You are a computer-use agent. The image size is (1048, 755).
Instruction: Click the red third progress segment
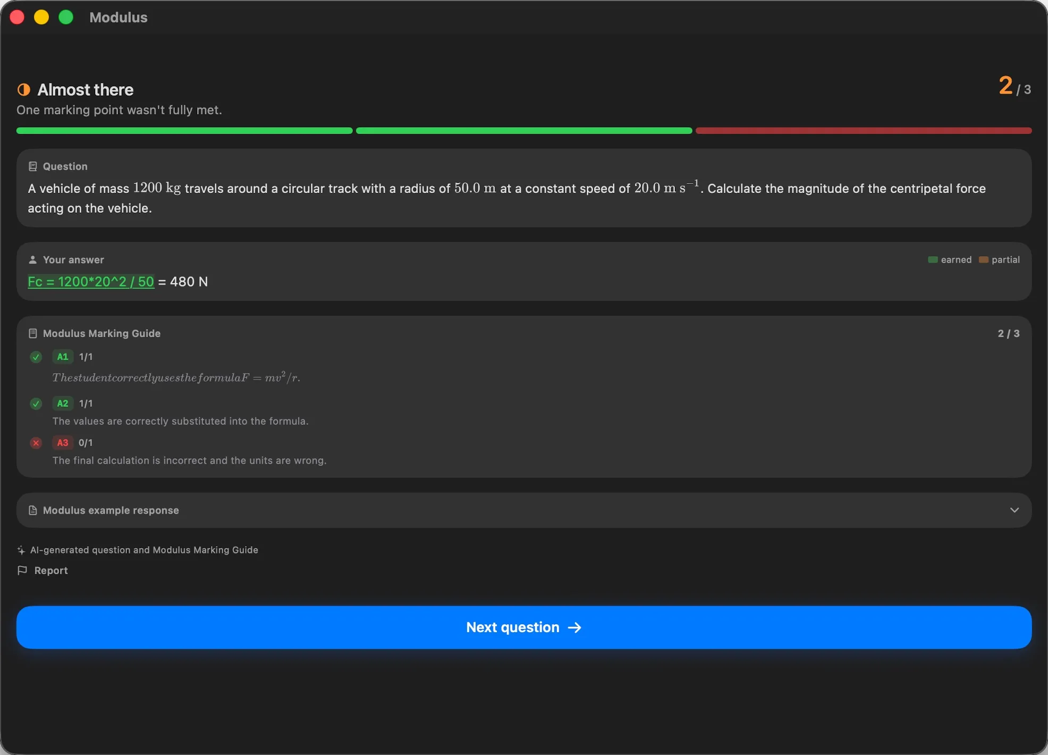point(864,131)
